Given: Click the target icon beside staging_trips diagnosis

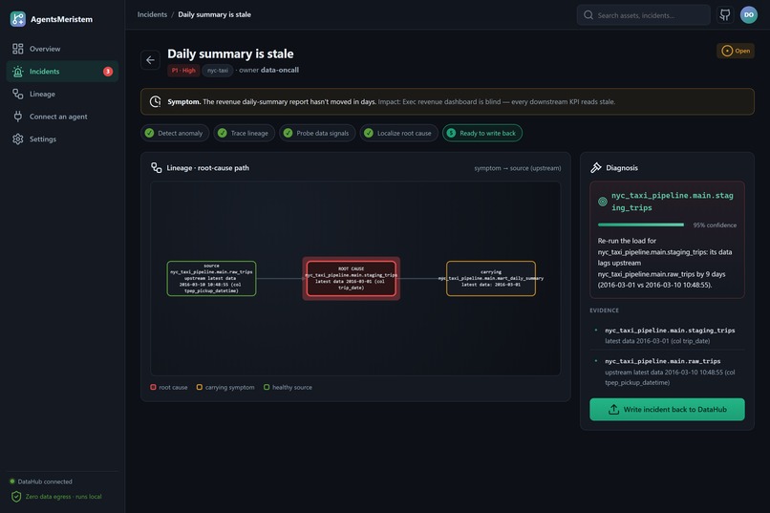Looking at the screenshot, I should (x=603, y=202).
